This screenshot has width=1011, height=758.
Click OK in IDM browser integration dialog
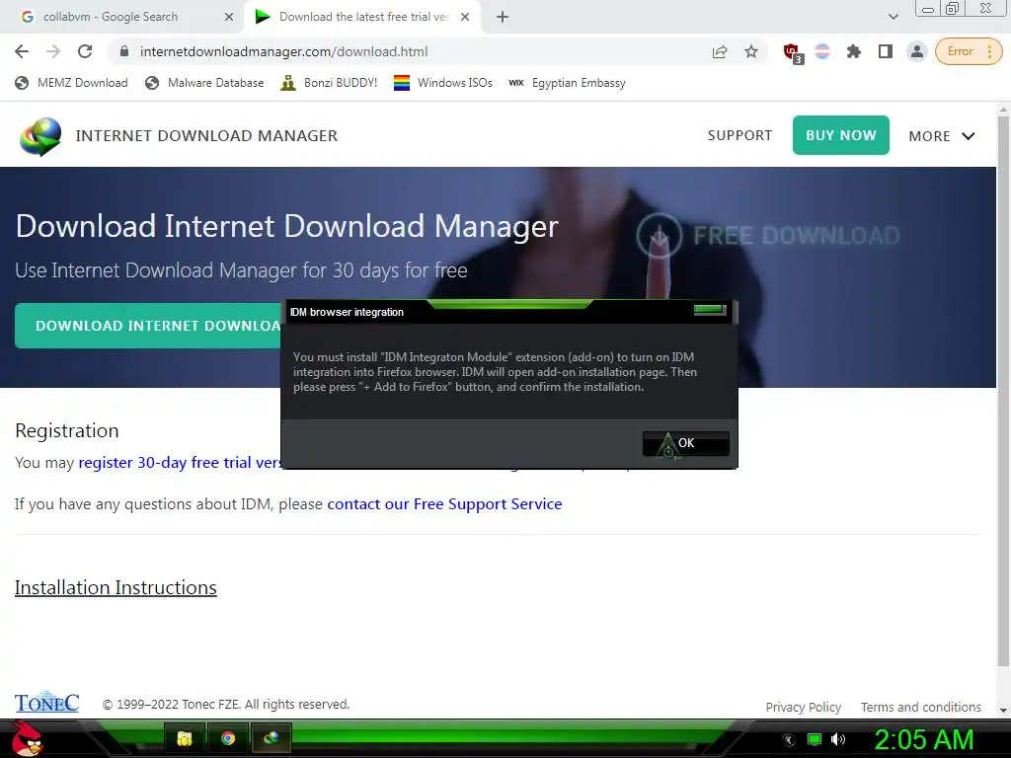click(x=686, y=443)
